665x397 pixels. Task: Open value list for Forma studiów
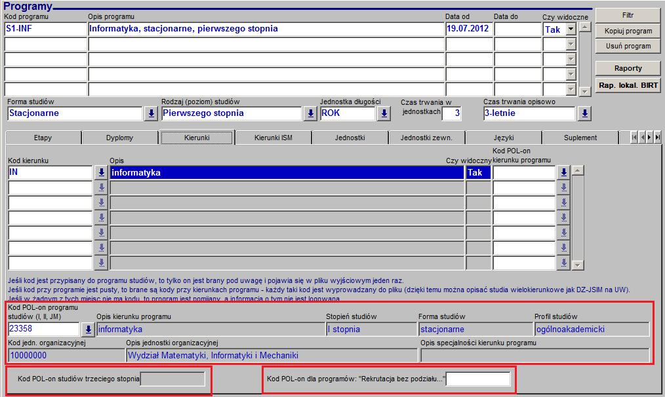pyautogui.click(x=151, y=113)
